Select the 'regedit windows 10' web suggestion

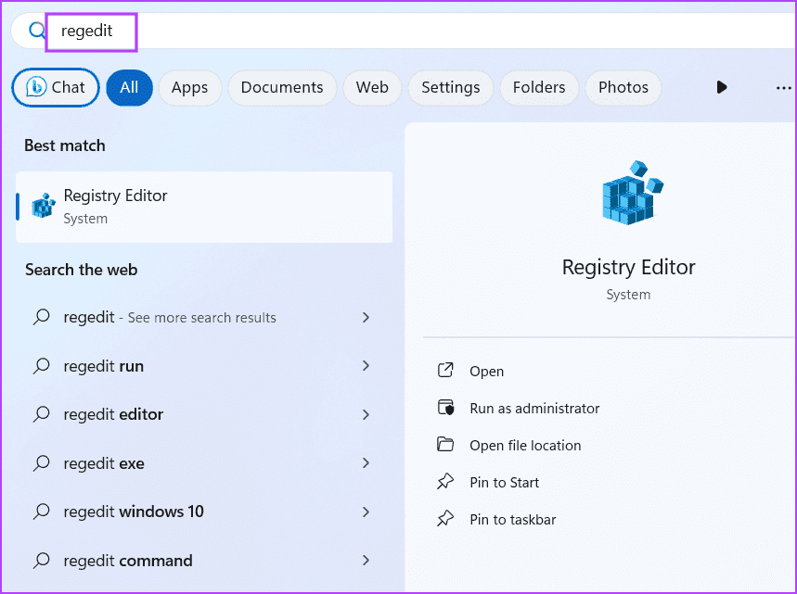tap(203, 512)
